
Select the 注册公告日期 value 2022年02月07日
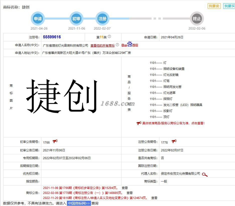click(172, 150)
